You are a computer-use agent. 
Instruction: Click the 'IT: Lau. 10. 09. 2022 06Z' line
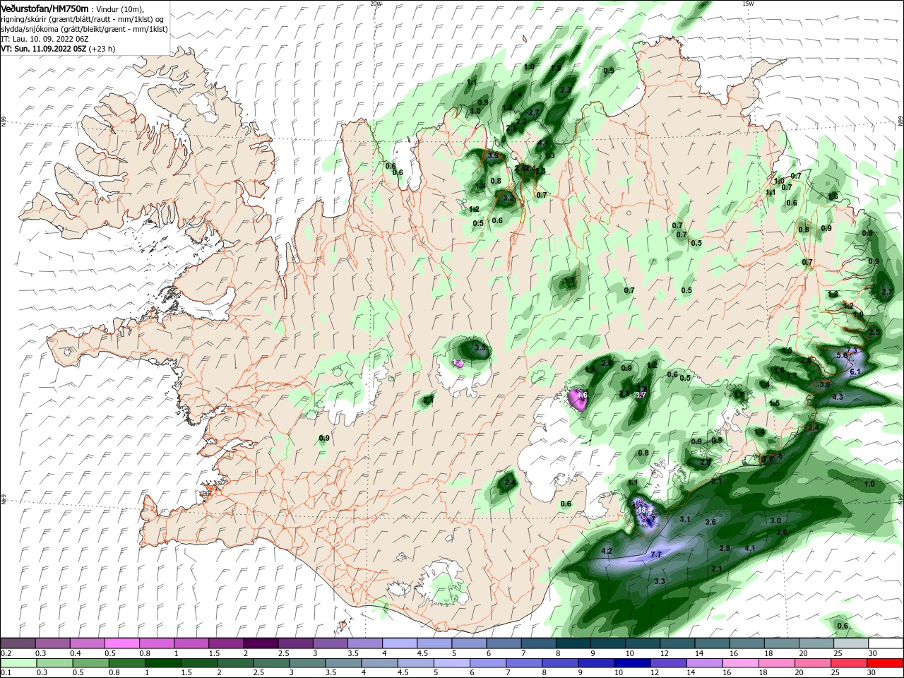point(44,39)
